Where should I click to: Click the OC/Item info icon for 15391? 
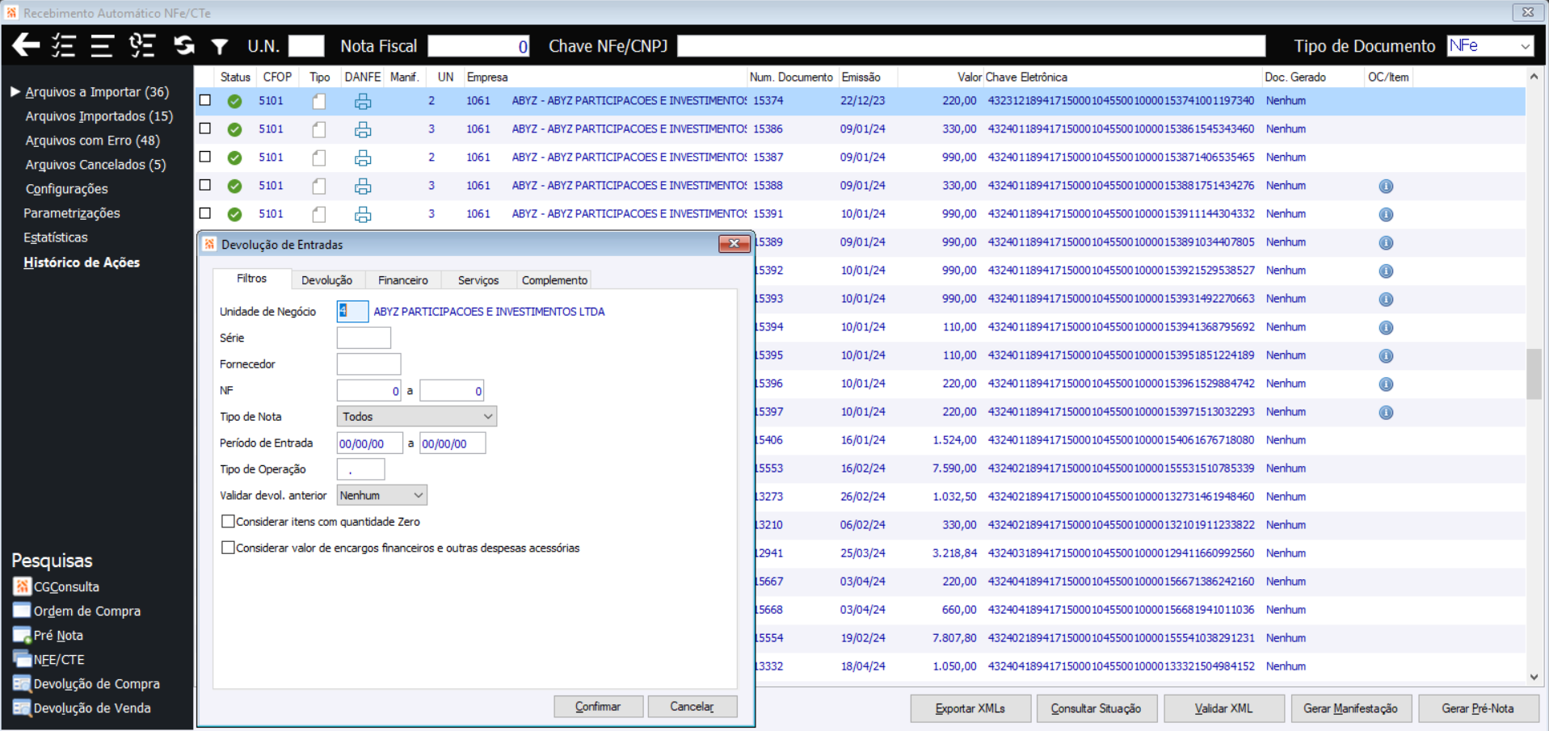[1386, 214]
